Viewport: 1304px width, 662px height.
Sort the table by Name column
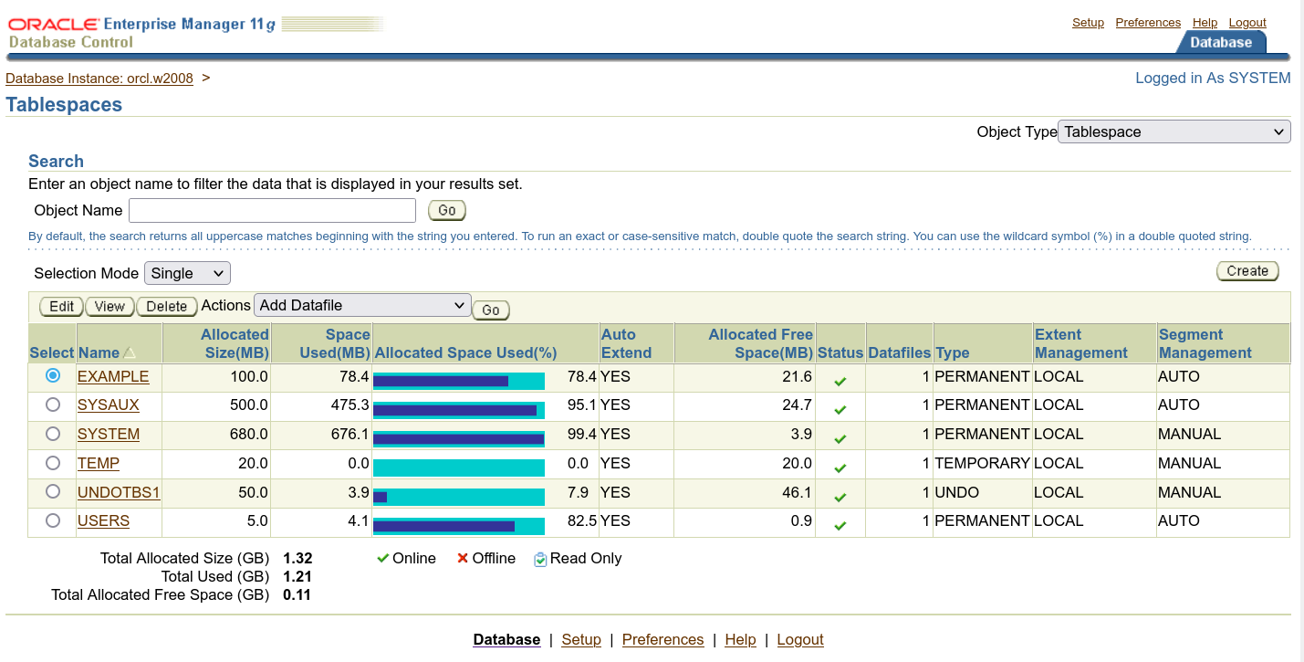[x=99, y=352]
